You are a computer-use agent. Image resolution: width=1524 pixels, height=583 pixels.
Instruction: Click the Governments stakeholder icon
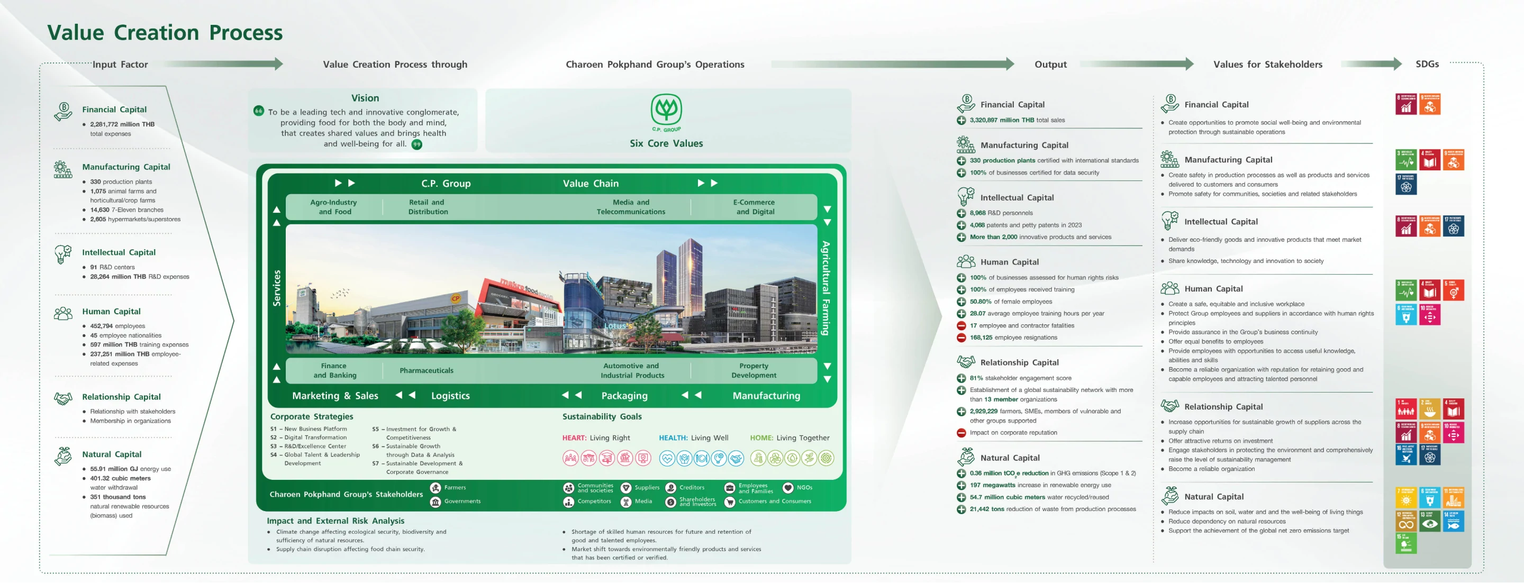[x=436, y=502]
